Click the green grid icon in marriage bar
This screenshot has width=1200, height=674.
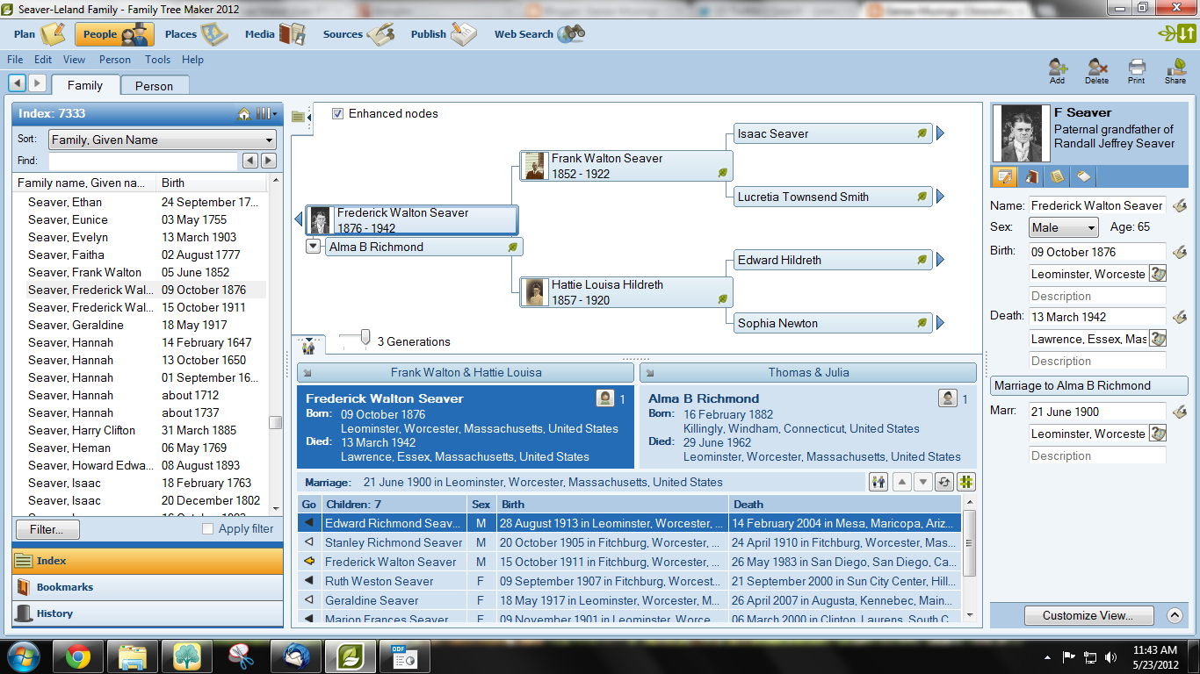(x=966, y=482)
